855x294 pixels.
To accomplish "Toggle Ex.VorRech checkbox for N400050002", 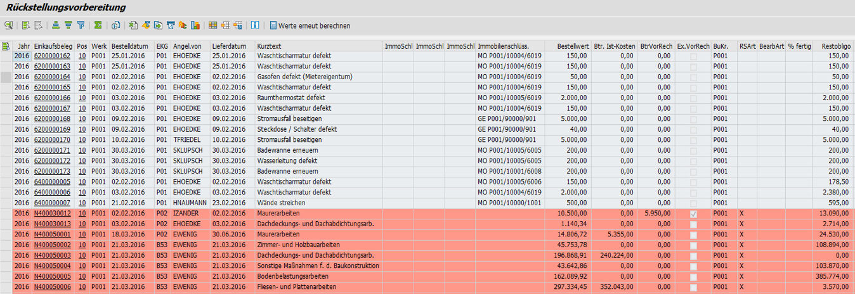I will 693,245.
